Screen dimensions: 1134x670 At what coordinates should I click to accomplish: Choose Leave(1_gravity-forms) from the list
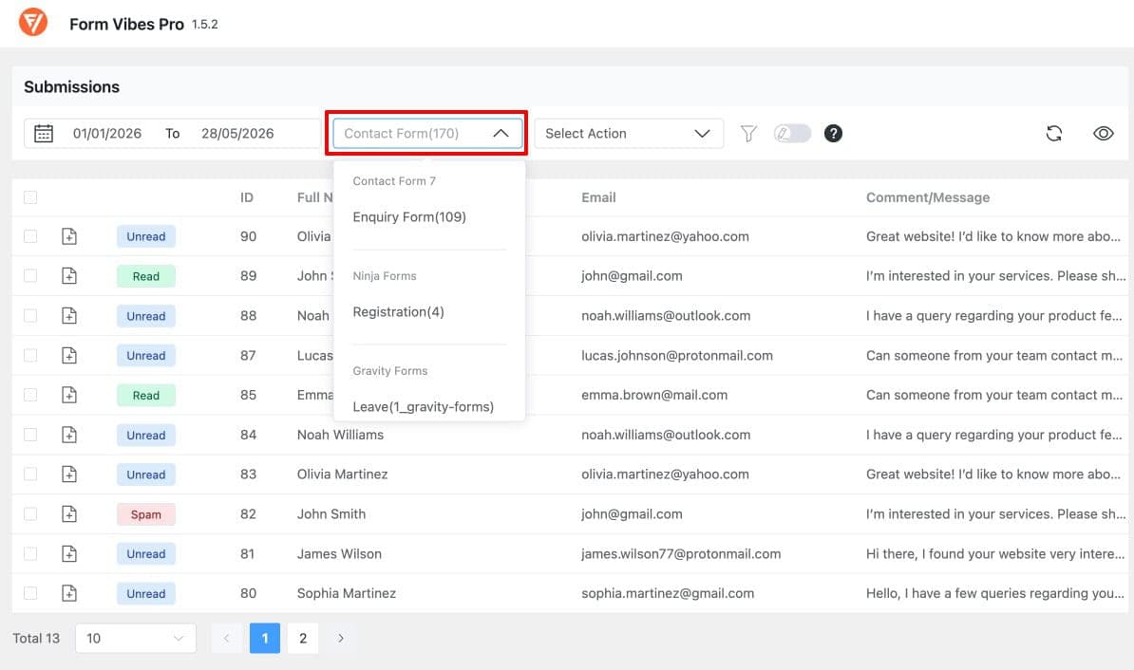[423, 407]
